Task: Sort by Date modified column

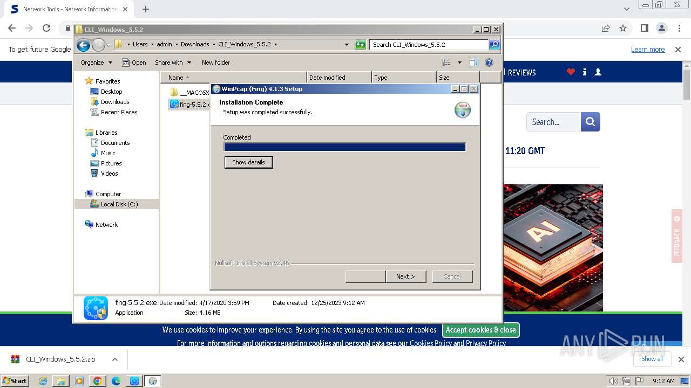Action: 339,78
